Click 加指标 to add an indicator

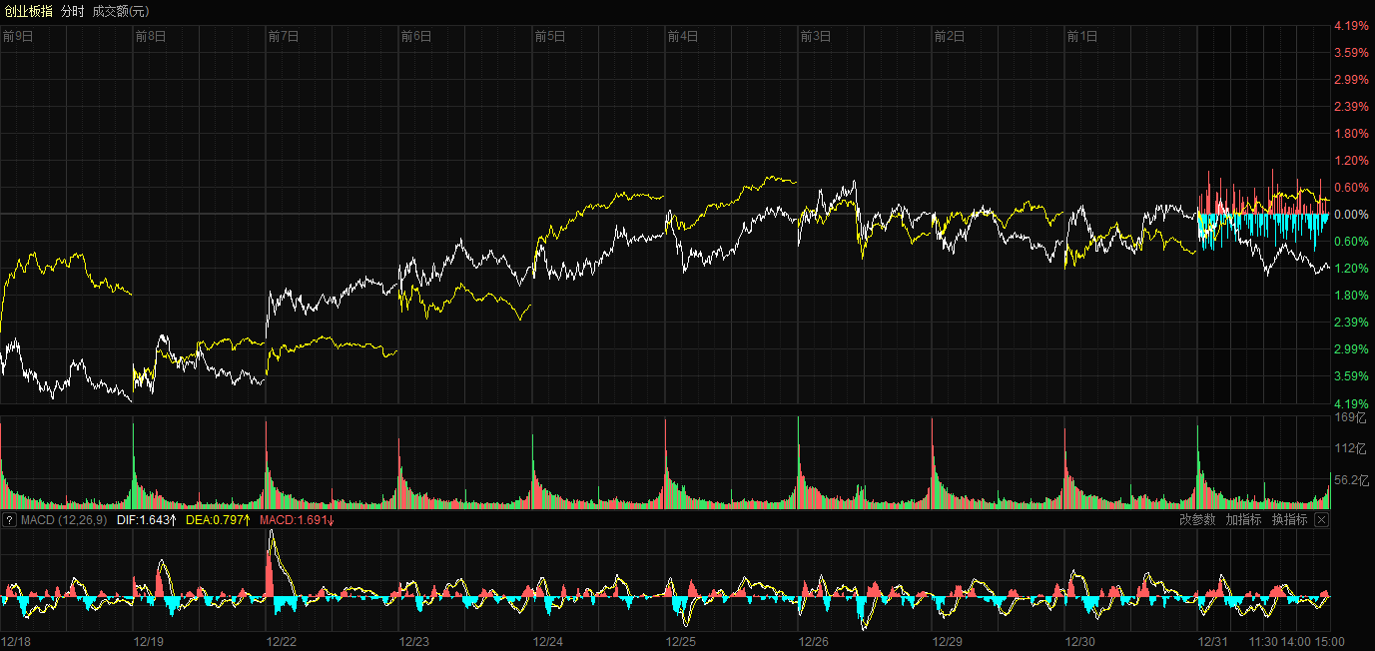pos(1243,520)
